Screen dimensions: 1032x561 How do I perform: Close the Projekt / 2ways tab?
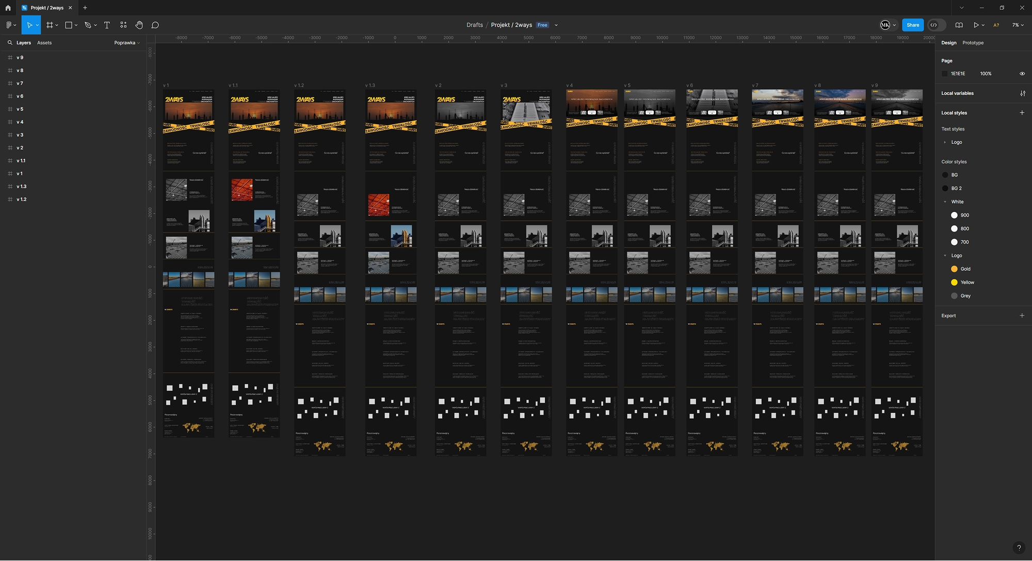70,8
